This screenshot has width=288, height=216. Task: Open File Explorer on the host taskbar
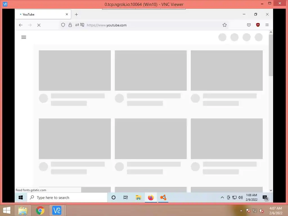[23, 210]
